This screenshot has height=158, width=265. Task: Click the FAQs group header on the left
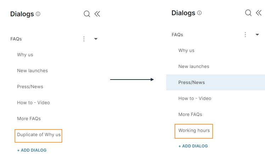pyautogui.click(x=16, y=39)
